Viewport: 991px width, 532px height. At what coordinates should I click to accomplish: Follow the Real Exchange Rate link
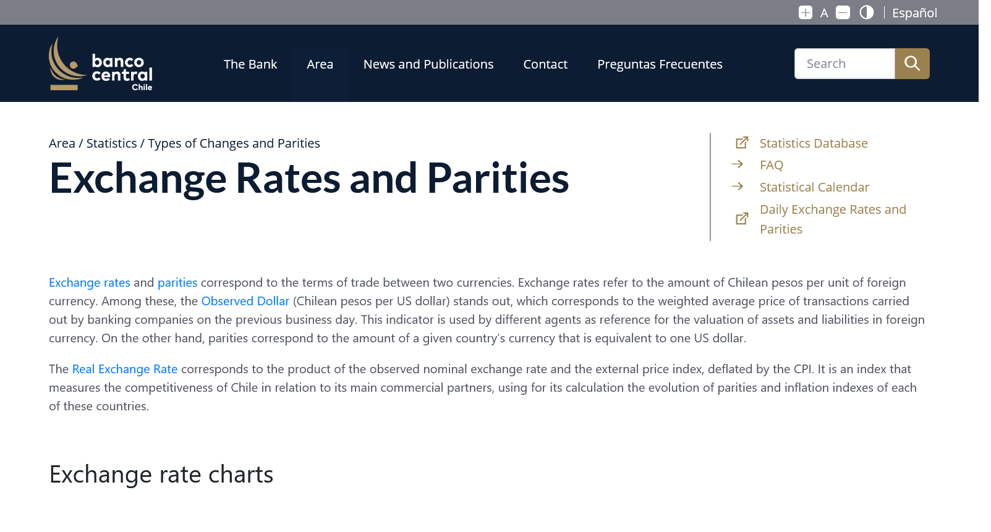125,369
